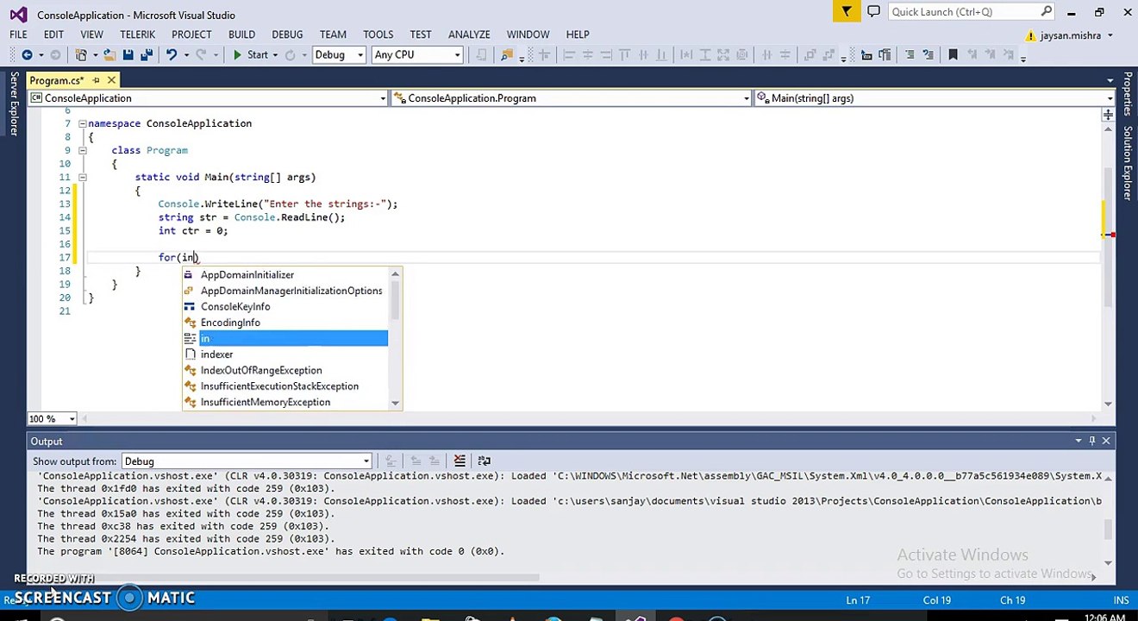Click the Start debugging play button

pyautogui.click(x=237, y=55)
